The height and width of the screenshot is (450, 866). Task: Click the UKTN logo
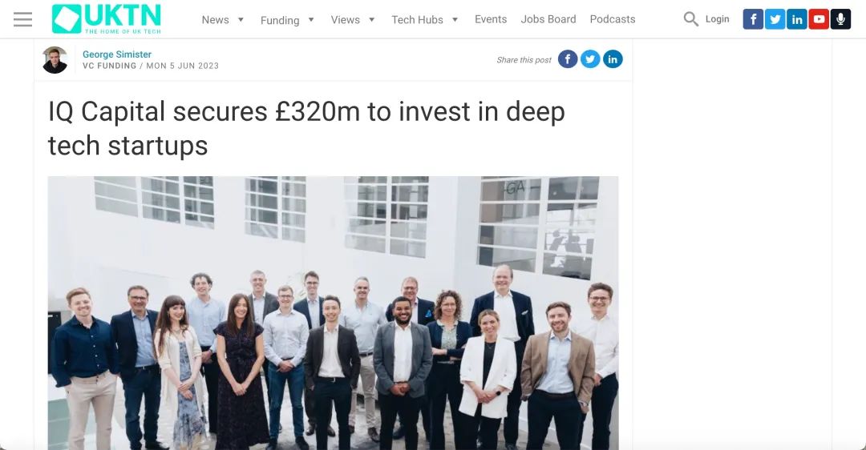tap(106, 18)
